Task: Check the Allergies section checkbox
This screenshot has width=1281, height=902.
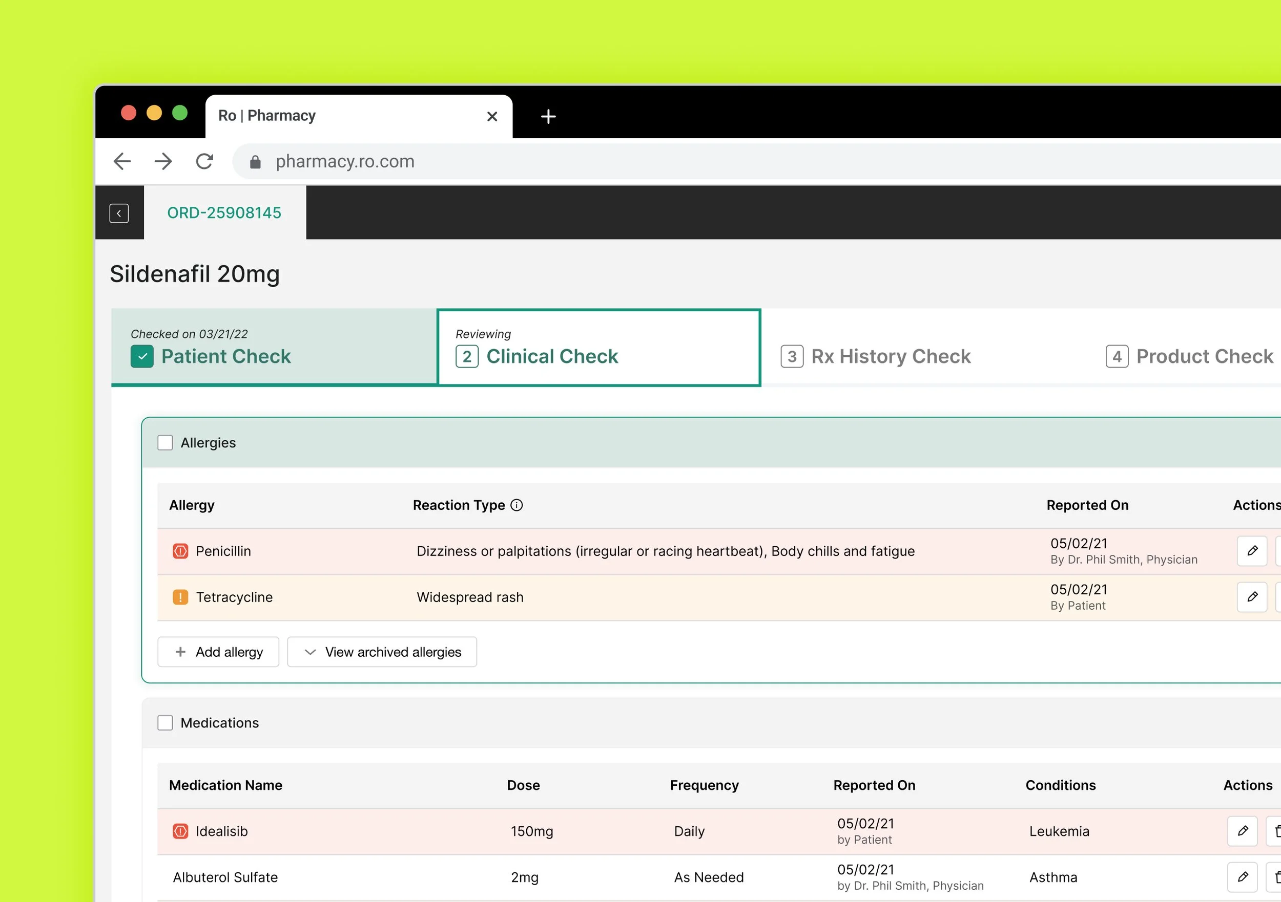Action: pos(165,443)
